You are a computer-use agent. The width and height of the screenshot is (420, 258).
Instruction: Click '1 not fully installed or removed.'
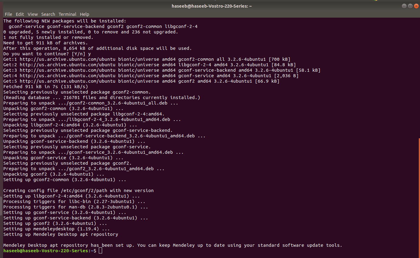pos(49,37)
